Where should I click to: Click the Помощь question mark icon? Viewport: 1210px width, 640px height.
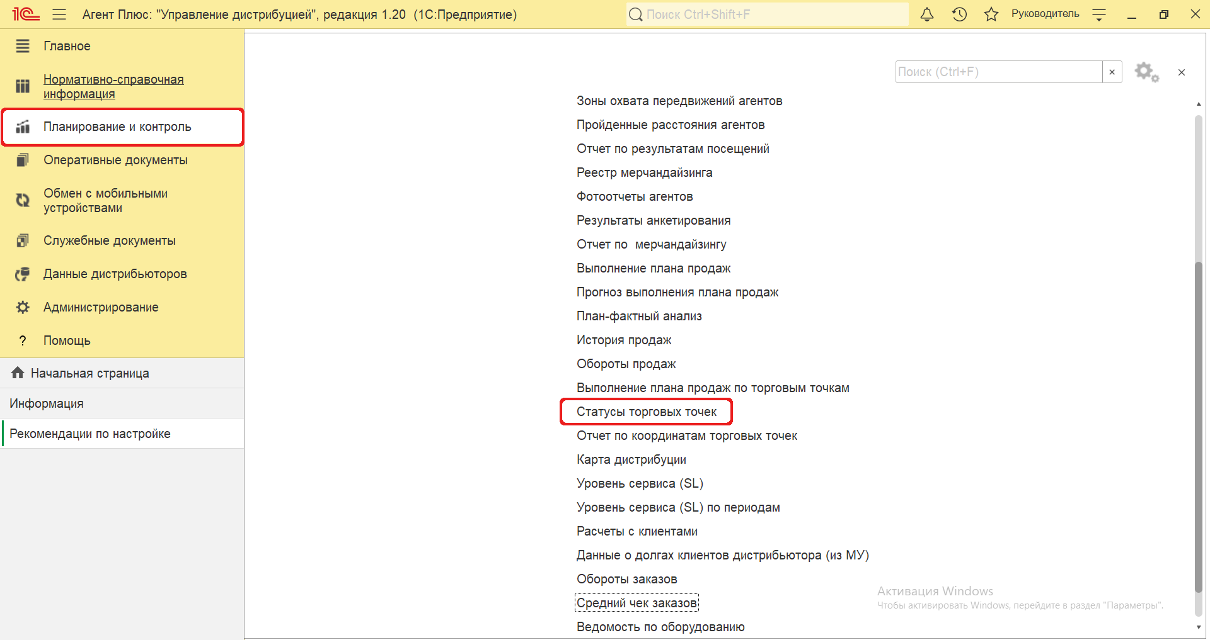point(23,340)
